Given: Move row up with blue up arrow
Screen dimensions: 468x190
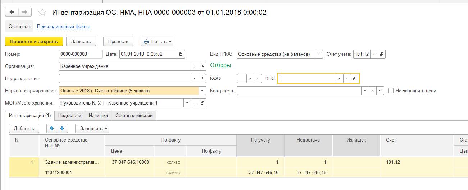Looking at the screenshot, I should (51, 128).
